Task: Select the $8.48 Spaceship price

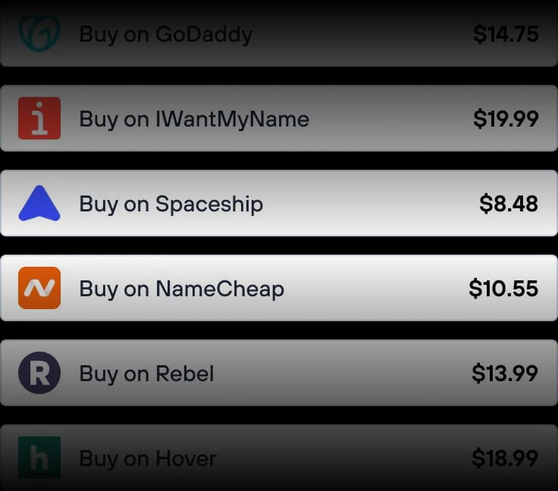Action: click(509, 204)
